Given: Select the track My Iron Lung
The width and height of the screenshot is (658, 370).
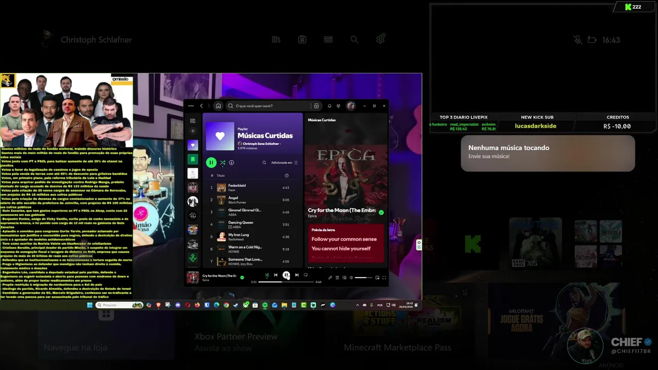Looking at the screenshot, I should [251, 237].
